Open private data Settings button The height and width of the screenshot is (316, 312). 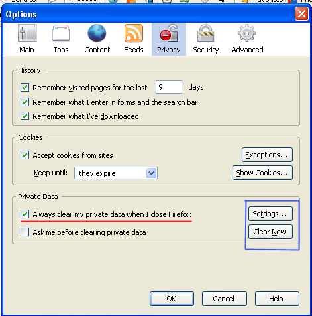point(270,214)
